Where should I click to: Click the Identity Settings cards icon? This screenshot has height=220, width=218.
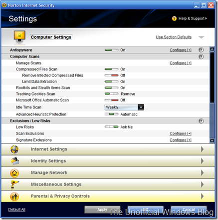point(15,161)
